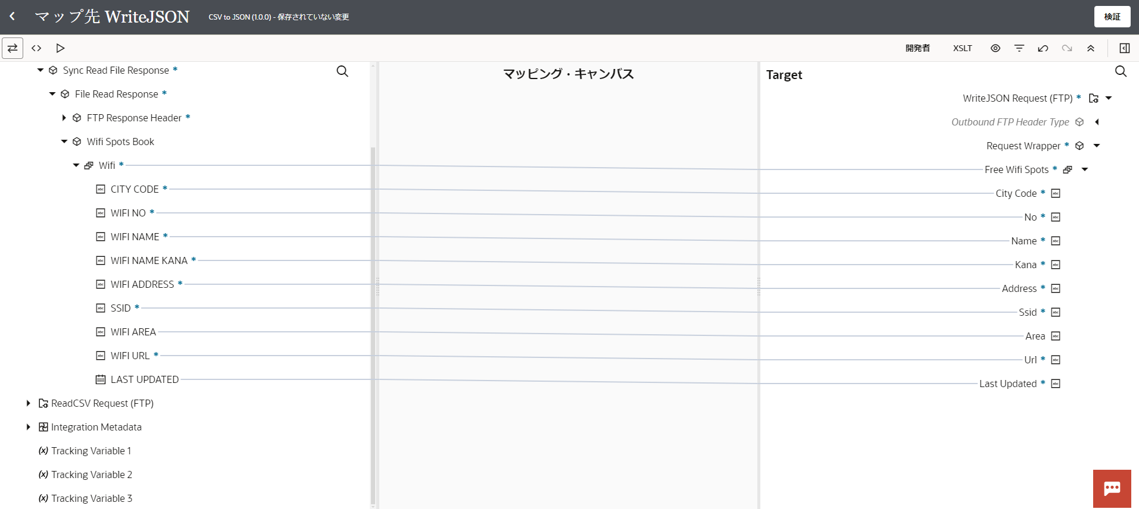Toggle the designer view swap-arrows icon

[13, 48]
